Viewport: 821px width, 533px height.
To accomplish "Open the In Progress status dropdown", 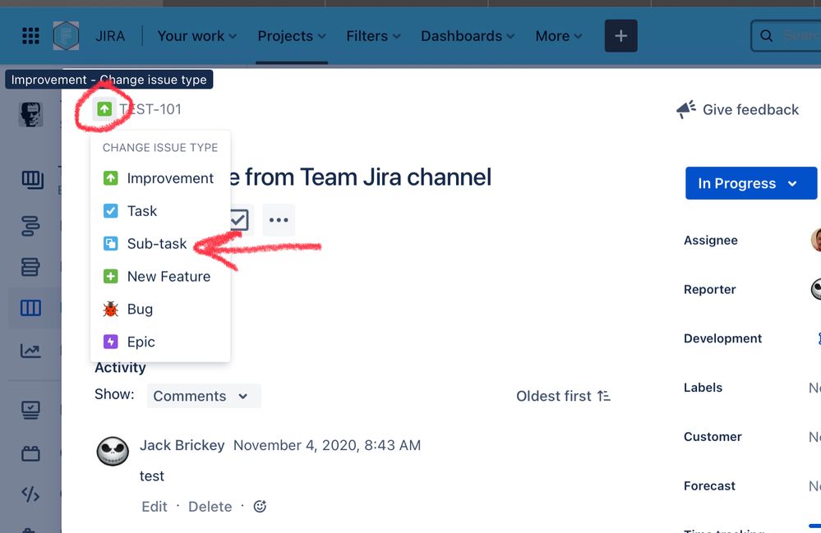I will coord(751,183).
